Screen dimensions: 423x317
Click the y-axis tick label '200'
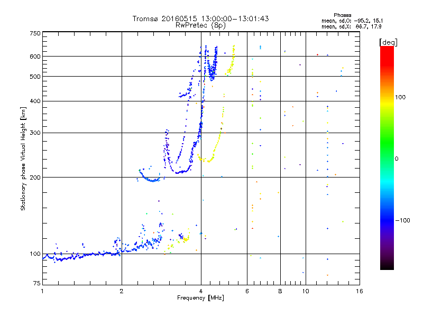[35, 178]
